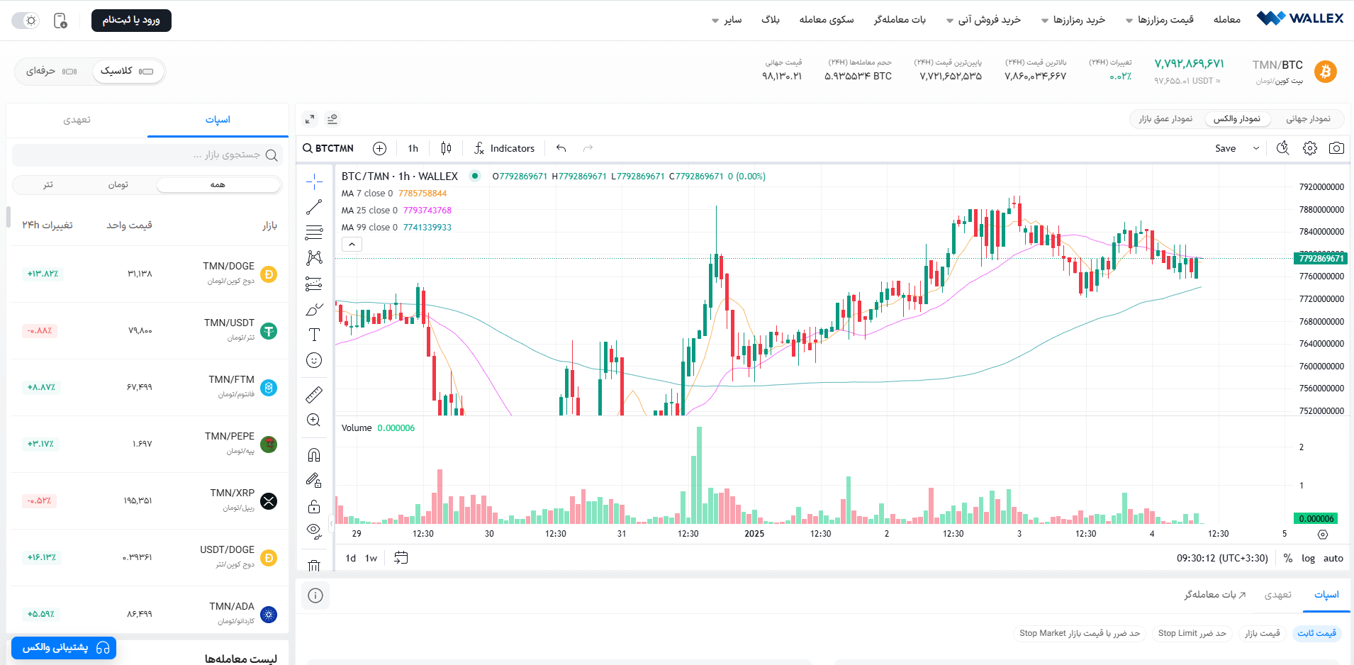Open BTCTMN symbol search
The height and width of the screenshot is (665, 1354).
click(x=328, y=148)
